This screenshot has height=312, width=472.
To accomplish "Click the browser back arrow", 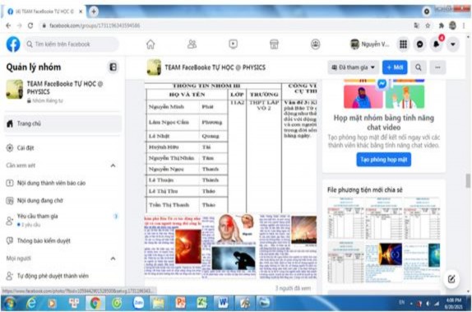I will pos(8,26).
